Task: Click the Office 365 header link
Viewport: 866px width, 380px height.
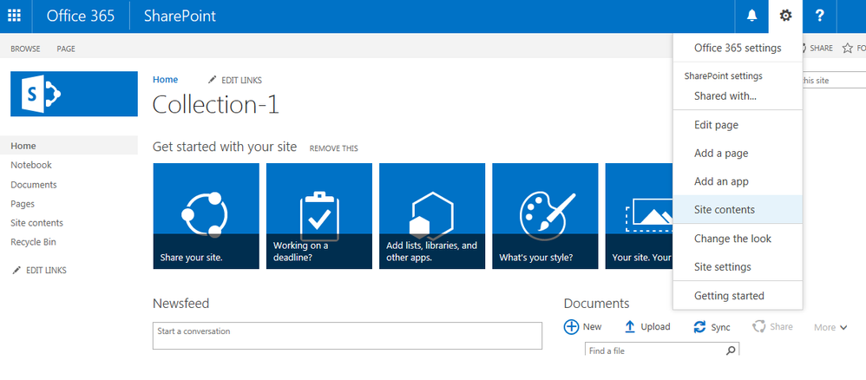Action: (x=81, y=16)
